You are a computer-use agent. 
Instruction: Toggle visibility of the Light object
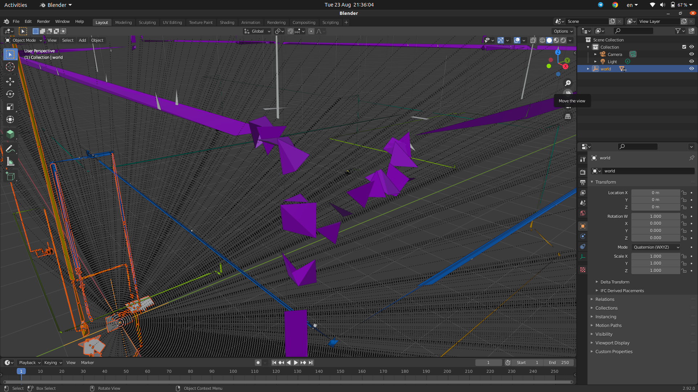click(x=691, y=61)
